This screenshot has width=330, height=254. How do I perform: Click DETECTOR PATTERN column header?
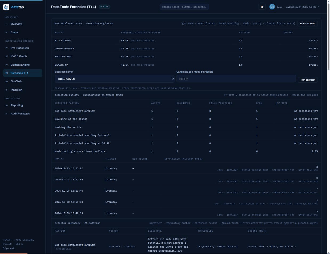[67, 103]
